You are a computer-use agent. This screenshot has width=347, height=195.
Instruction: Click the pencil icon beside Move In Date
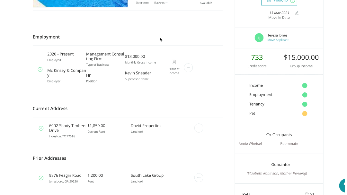click(297, 13)
